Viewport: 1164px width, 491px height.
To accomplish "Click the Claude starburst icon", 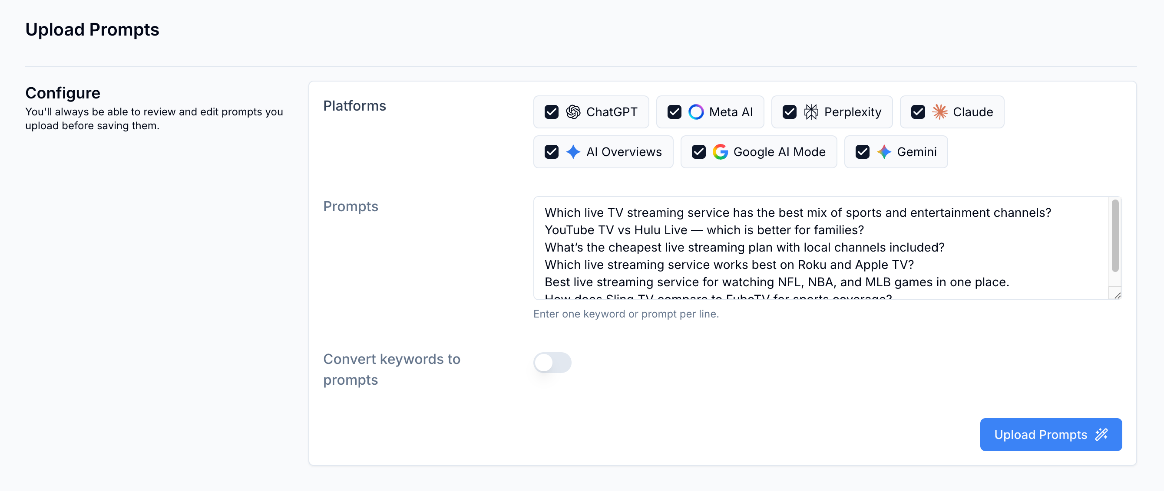I will pyautogui.click(x=940, y=112).
